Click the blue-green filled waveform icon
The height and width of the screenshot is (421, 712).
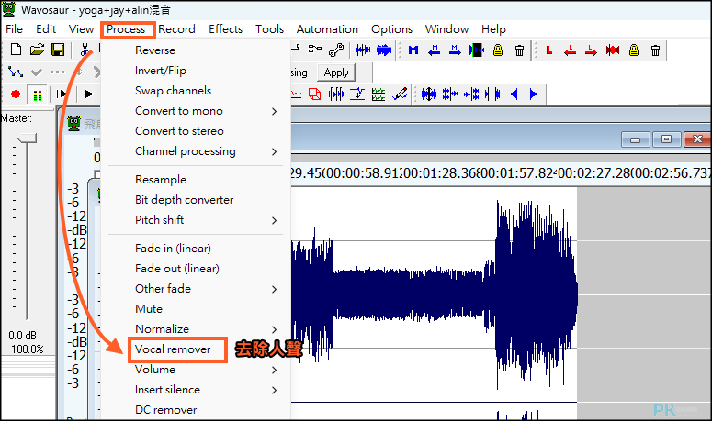[384, 50]
